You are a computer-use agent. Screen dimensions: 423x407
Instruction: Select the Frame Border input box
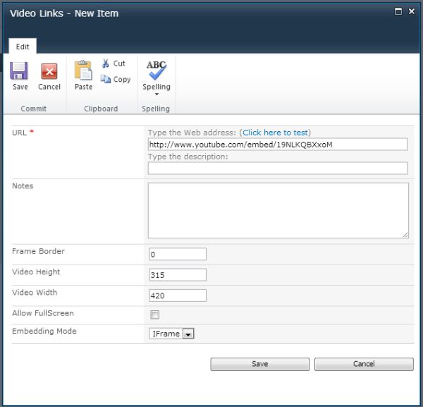pos(178,254)
